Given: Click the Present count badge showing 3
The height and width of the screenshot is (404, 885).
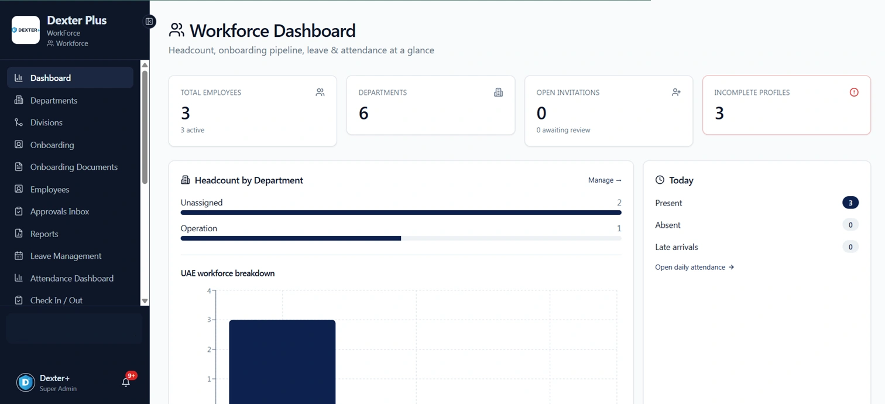Looking at the screenshot, I should [x=850, y=203].
